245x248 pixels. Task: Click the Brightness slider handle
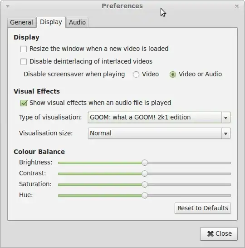pos(145,163)
